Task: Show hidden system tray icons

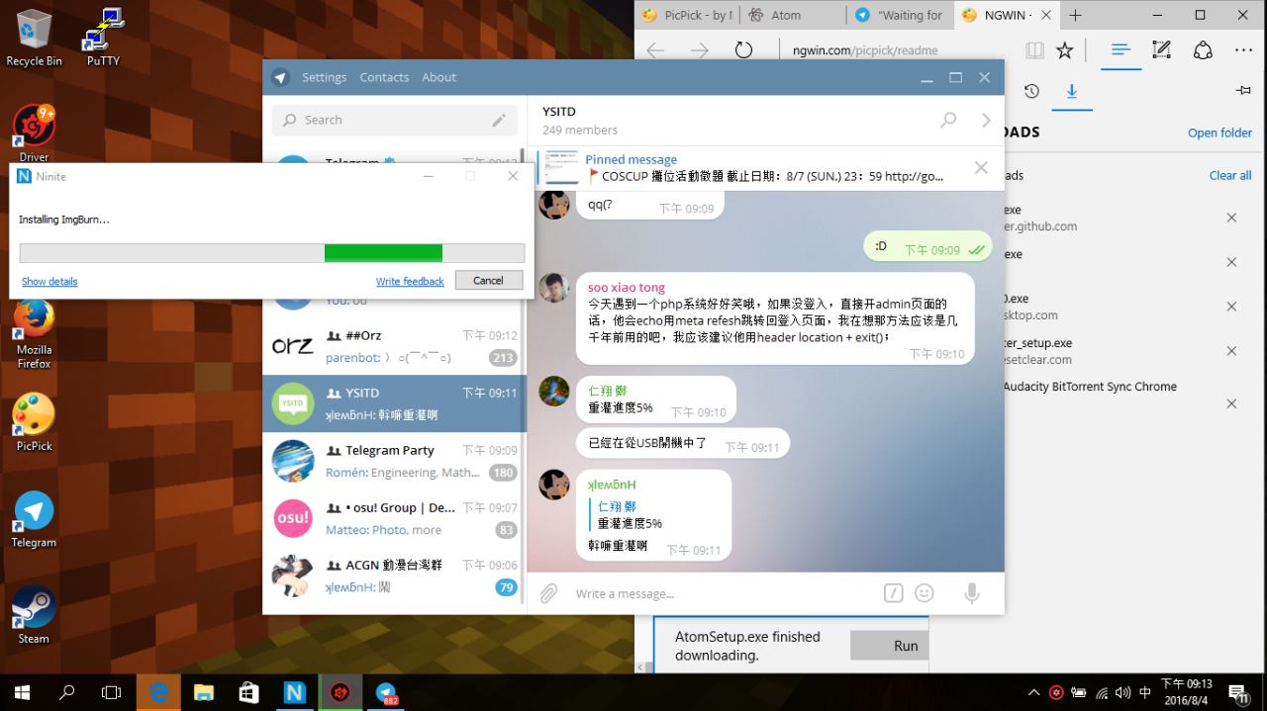Action: pyautogui.click(x=1033, y=692)
